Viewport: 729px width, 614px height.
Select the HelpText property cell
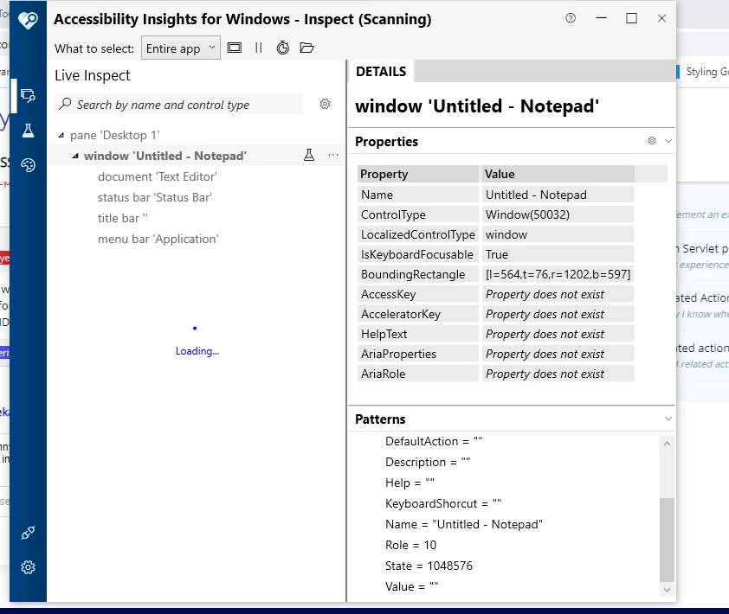click(418, 335)
